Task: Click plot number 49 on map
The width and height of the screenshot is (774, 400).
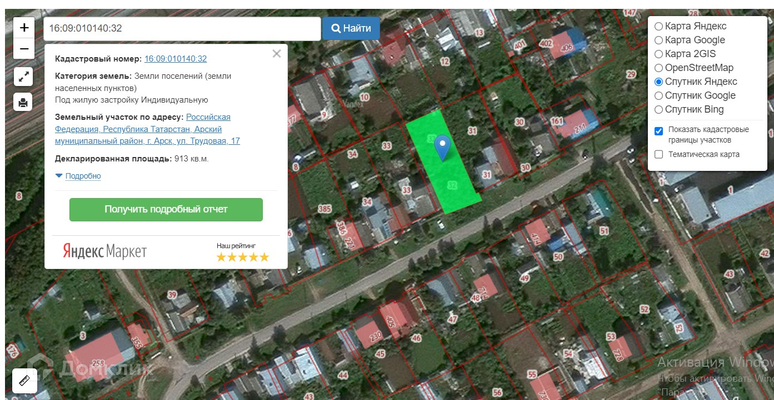Action: [524, 278]
